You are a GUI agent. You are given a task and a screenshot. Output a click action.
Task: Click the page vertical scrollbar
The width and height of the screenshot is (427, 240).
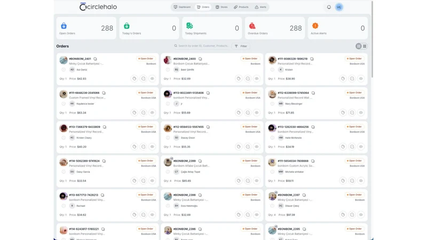(x=371, y=39)
